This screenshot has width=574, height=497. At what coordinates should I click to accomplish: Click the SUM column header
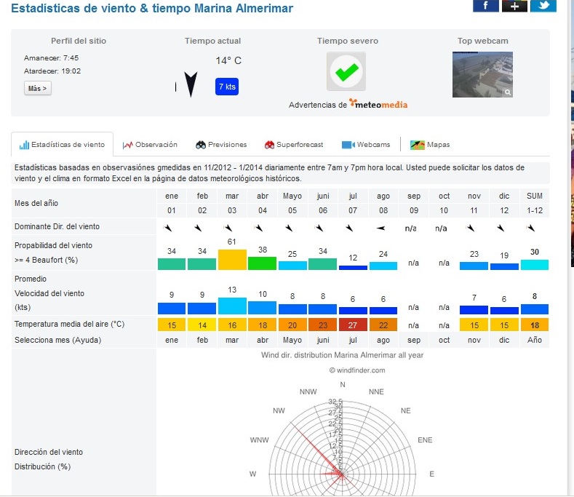coord(535,196)
